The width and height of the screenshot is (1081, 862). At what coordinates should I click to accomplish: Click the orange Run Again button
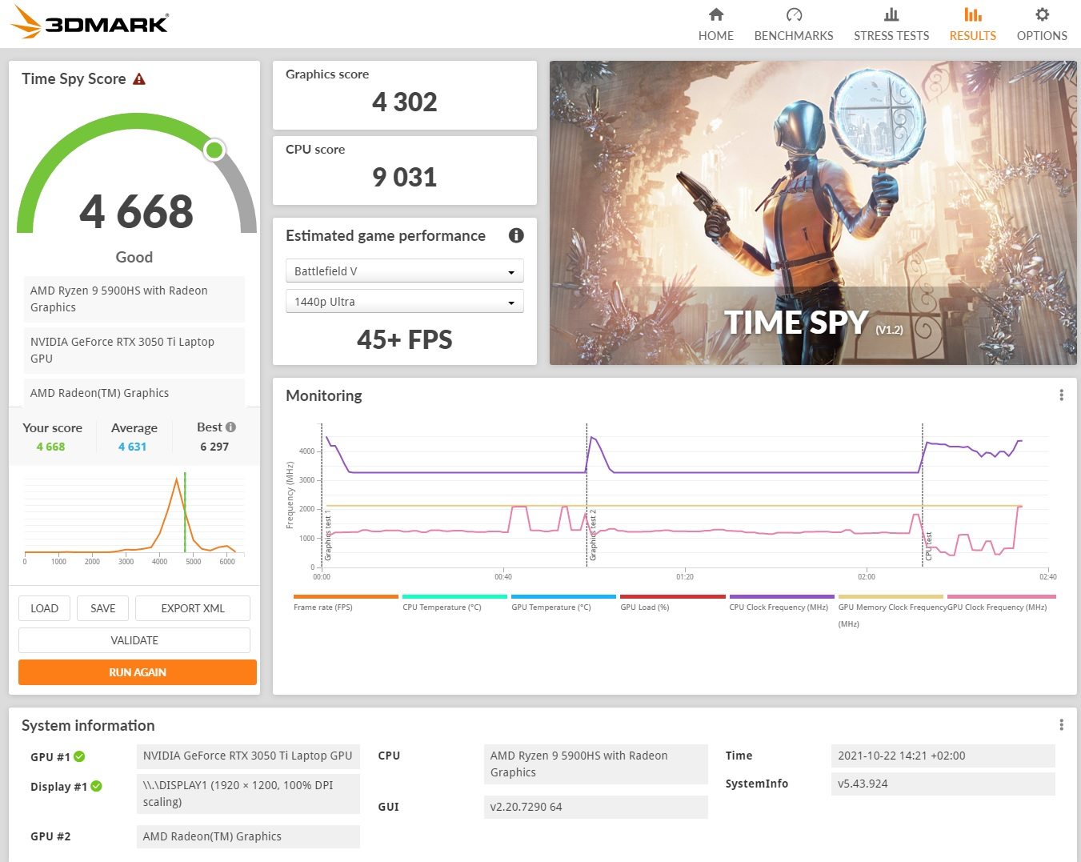(138, 672)
